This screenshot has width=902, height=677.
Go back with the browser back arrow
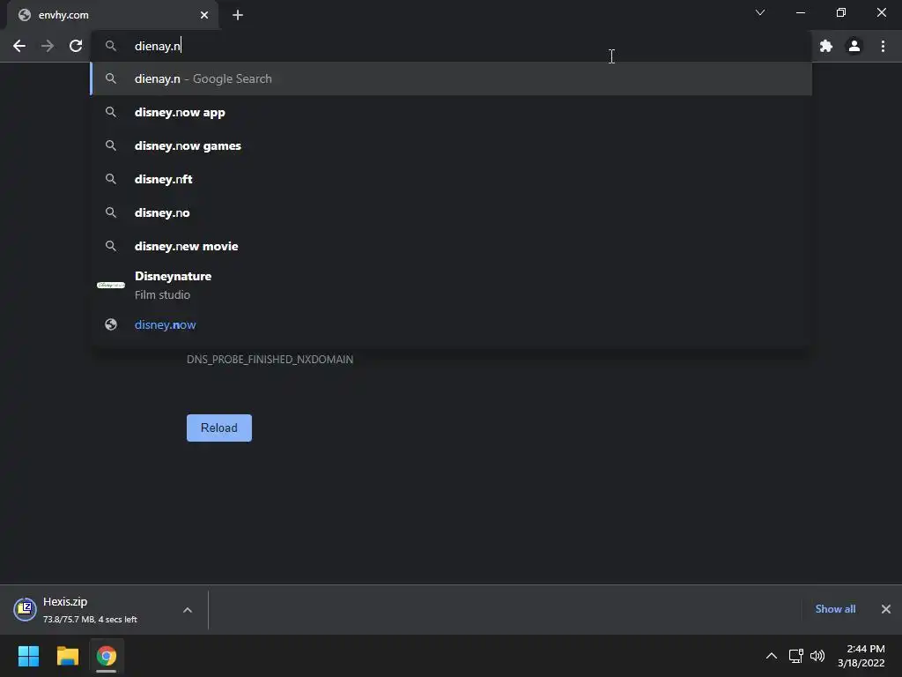coord(19,46)
